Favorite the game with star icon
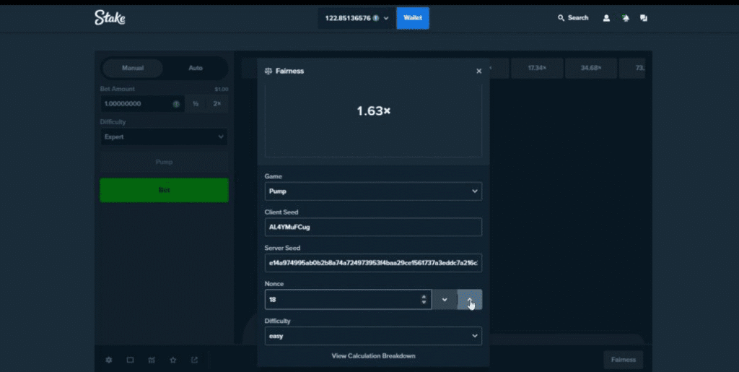This screenshot has height=372, width=739. tap(172, 360)
